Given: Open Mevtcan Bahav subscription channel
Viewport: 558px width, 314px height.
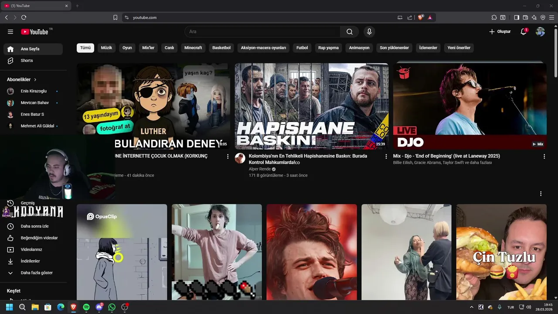Looking at the screenshot, I should (33, 103).
